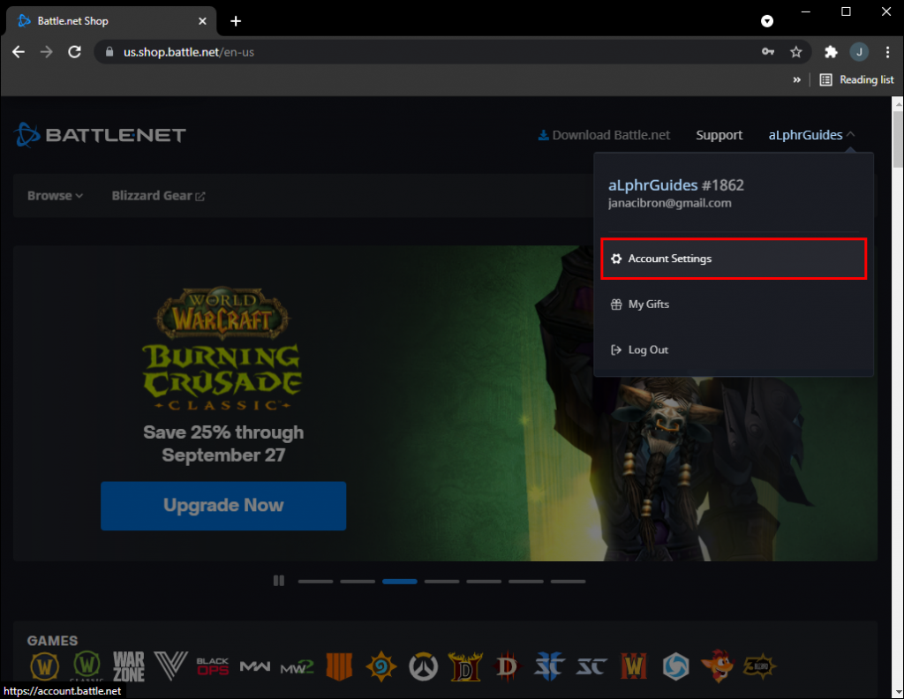Click the Heroes of the Storm icon
Image resolution: width=904 pixels, height=699 pixels.
(675, 666)
